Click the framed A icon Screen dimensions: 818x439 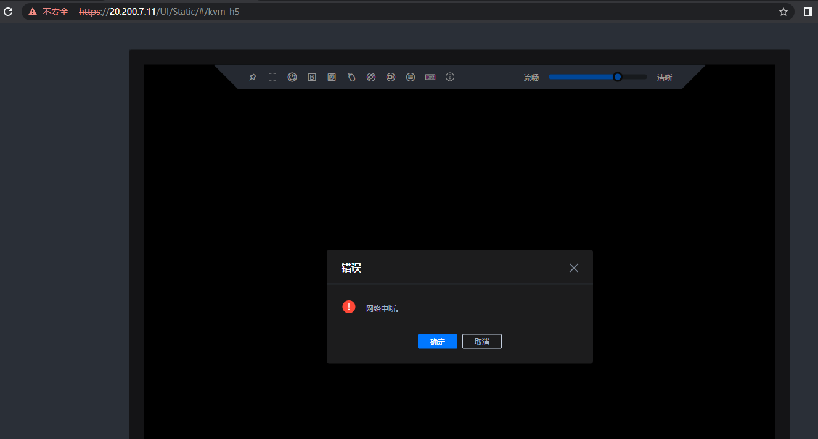pos(332,77)
